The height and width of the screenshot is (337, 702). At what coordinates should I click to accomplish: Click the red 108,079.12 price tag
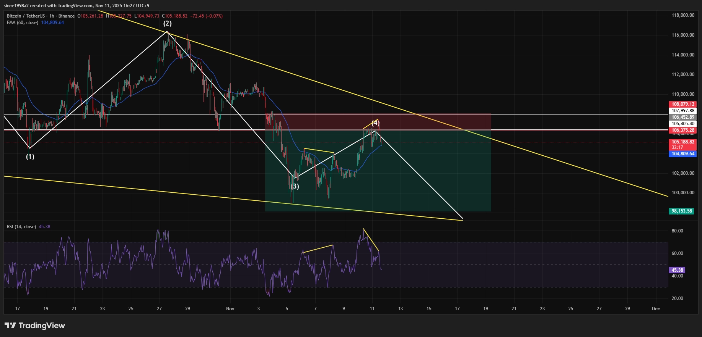click(683, 104)
